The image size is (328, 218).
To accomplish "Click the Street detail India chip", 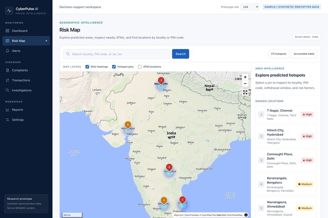I will pos(306,37).
